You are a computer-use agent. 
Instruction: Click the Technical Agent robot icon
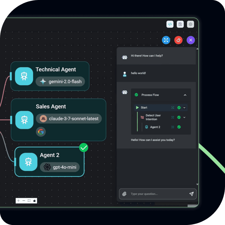(24, 76)
